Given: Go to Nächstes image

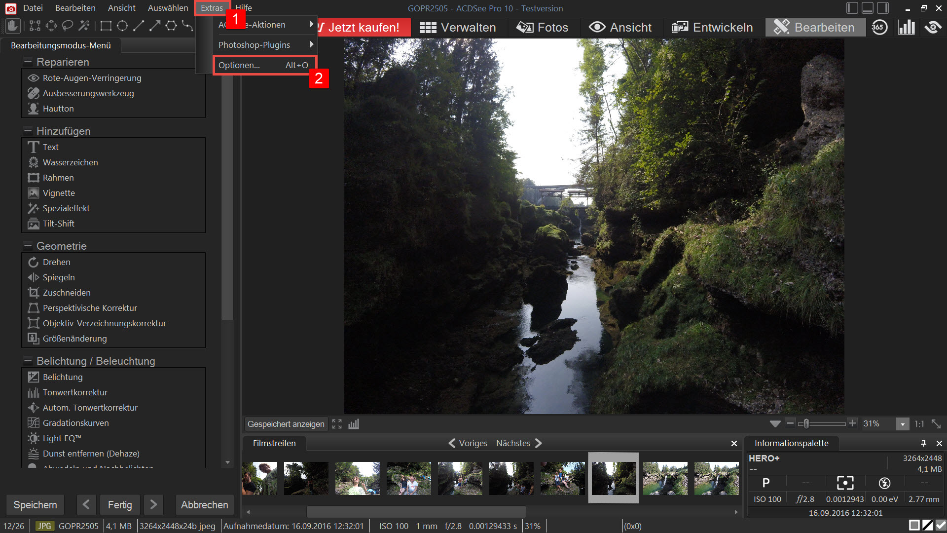Looking at the screenshot, I should click(x=519, y=443).
